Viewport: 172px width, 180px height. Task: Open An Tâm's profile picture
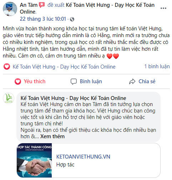tap(10, 9)
